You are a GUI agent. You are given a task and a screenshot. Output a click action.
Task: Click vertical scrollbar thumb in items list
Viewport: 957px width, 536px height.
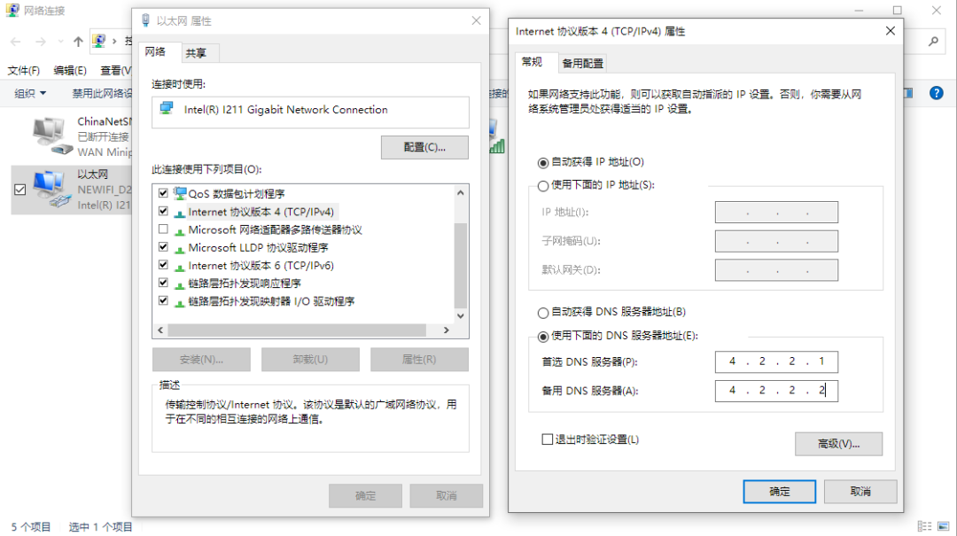(461, 265)
